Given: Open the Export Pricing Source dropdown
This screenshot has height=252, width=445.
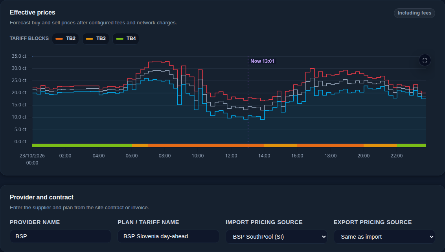Looking at the screenshot, I should (384, 237).
